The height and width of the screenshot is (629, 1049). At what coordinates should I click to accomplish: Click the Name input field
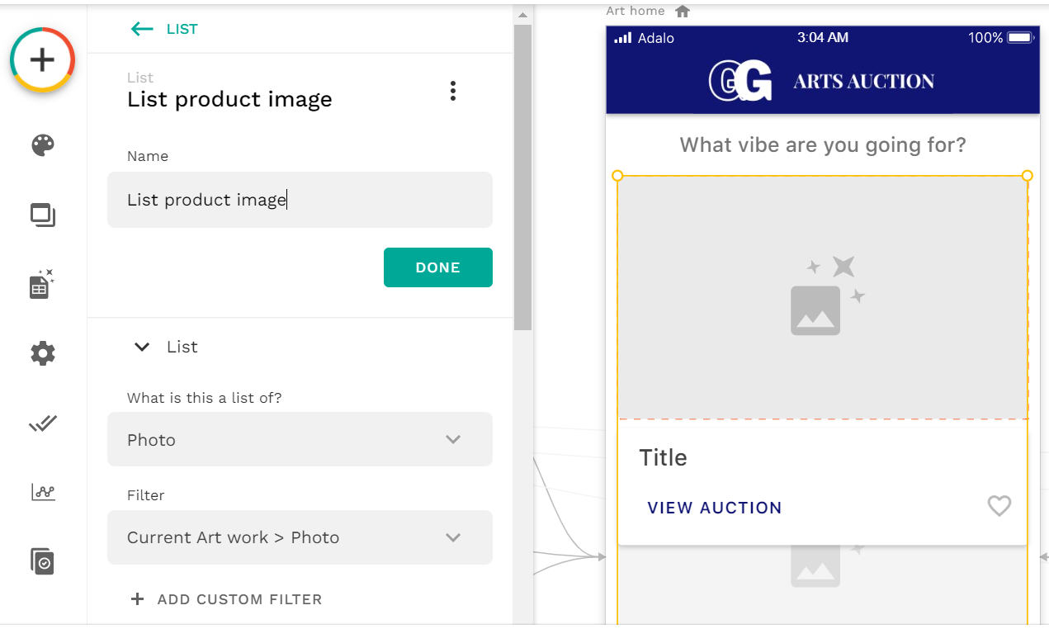coord(300,200)
